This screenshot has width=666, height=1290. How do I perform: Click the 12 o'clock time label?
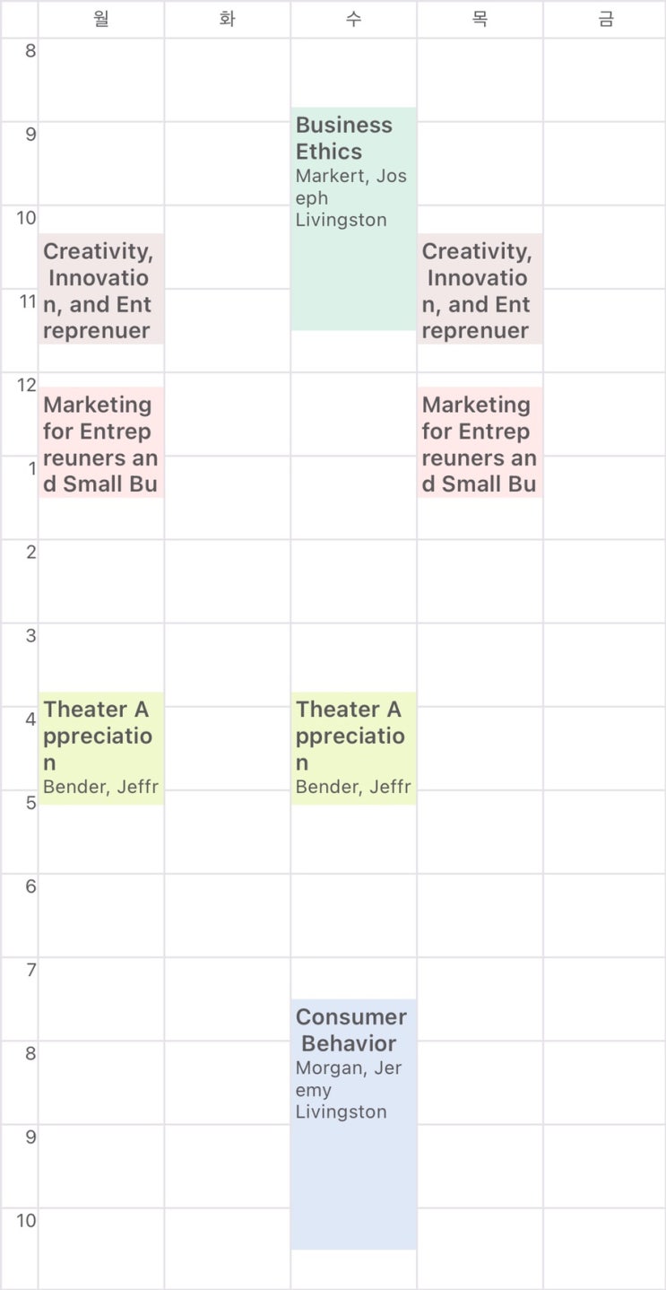coord(27,386)
